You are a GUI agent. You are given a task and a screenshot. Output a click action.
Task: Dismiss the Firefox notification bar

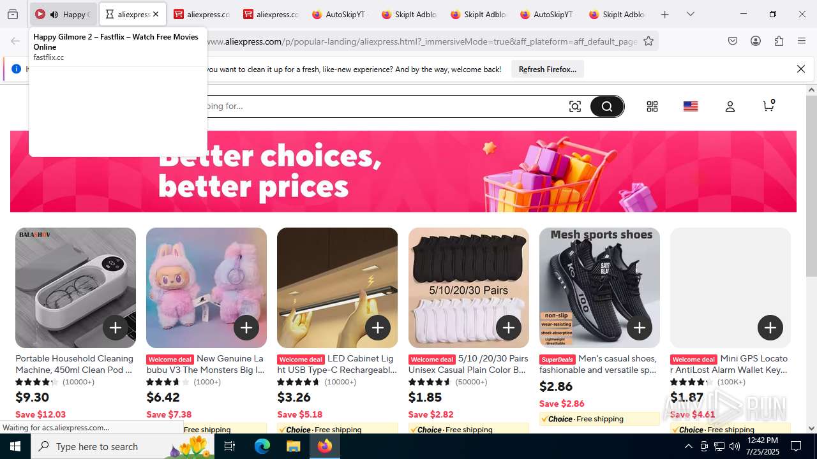pos(800,69)
